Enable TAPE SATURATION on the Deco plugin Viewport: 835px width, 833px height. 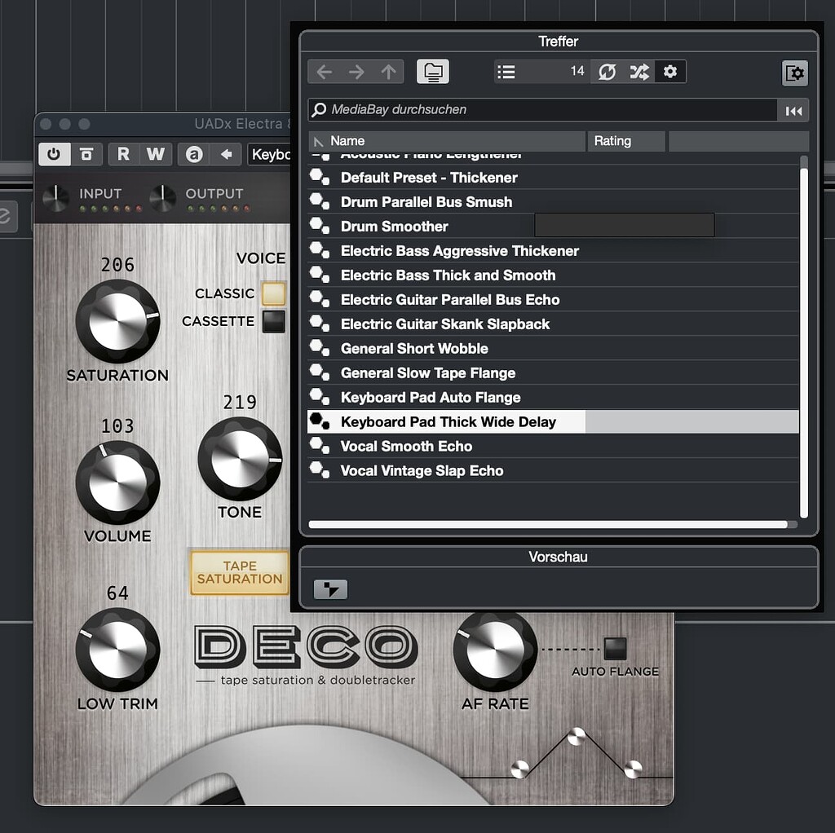point(238,573)
